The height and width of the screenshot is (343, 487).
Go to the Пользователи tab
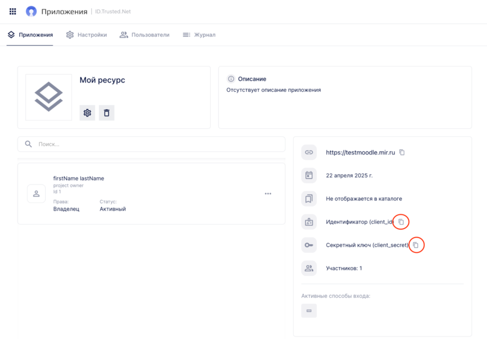(x=145, y=35)
